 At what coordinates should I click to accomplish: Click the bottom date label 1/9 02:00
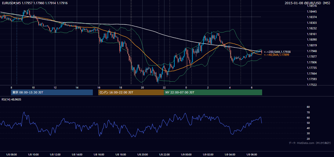208,155
